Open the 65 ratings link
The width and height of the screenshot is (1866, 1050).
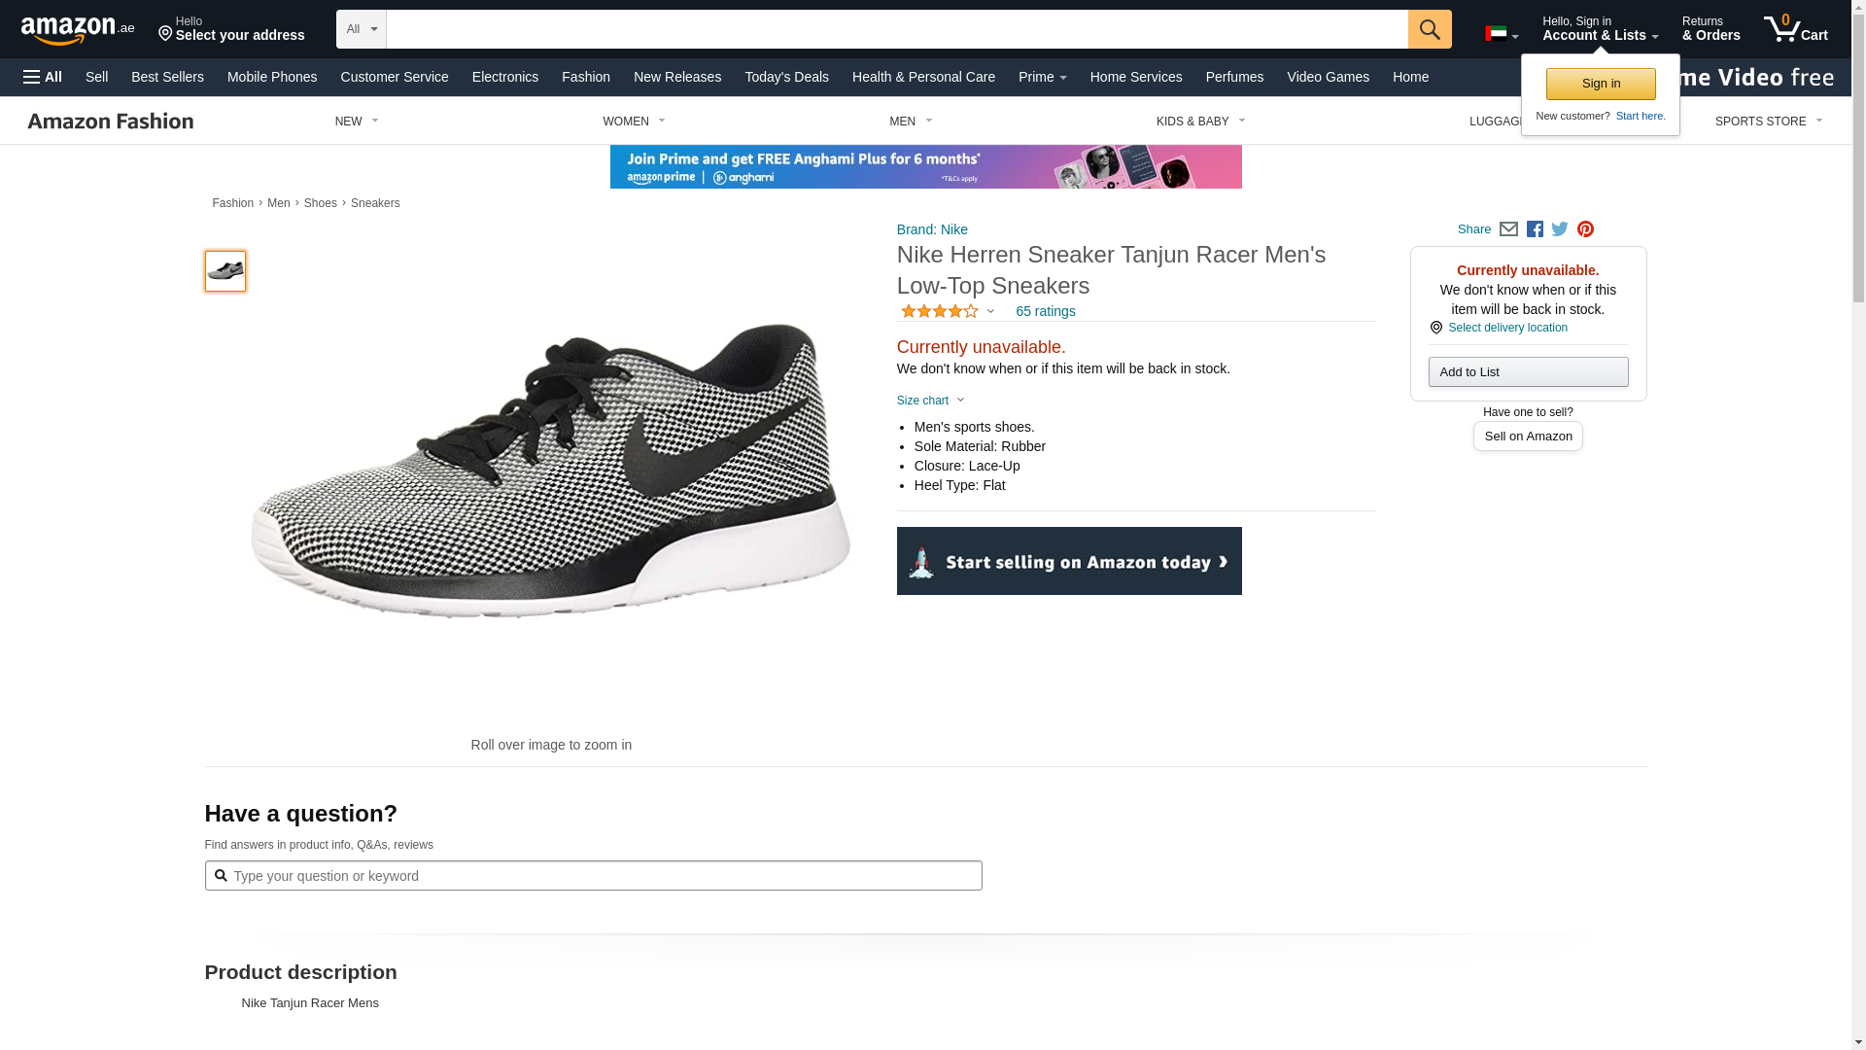pos(1045,311)
